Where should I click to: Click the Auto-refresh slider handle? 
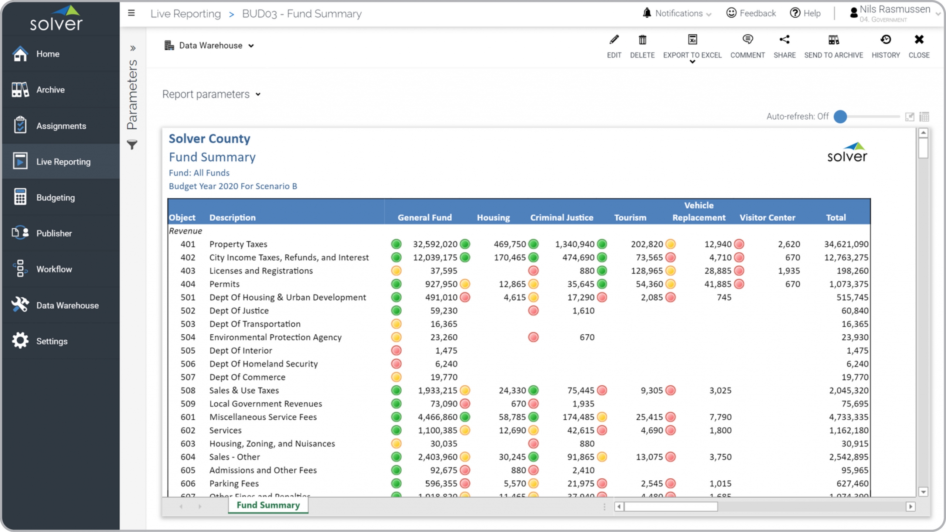tap(840, 117)
